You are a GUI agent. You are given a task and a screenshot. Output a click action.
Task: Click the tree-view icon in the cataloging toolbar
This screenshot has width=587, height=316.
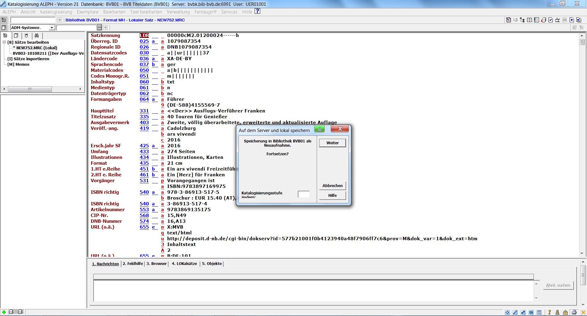click(522, 20)
